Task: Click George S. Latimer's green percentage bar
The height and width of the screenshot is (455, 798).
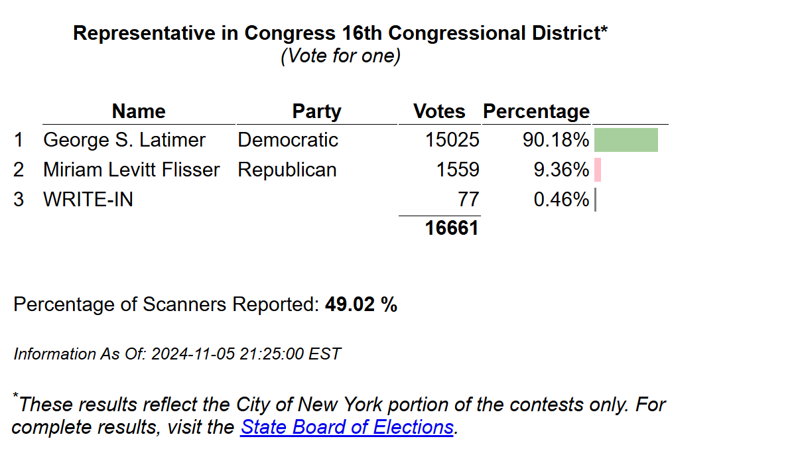Action: coord(626,140)
